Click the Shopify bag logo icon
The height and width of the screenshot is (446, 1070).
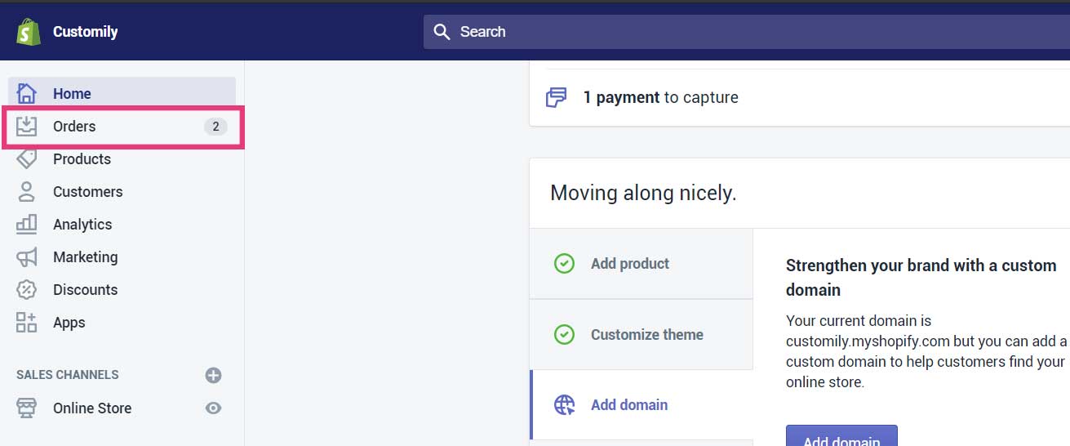coord(28,32)
